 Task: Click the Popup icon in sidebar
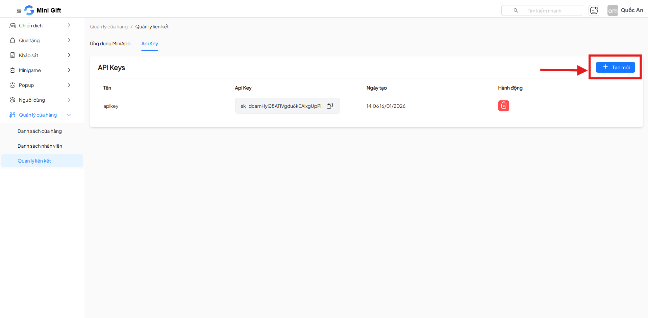(13, 85)
